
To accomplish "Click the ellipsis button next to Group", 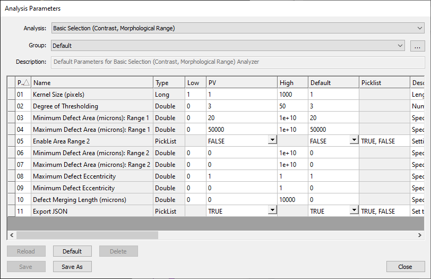I will 417,46.
